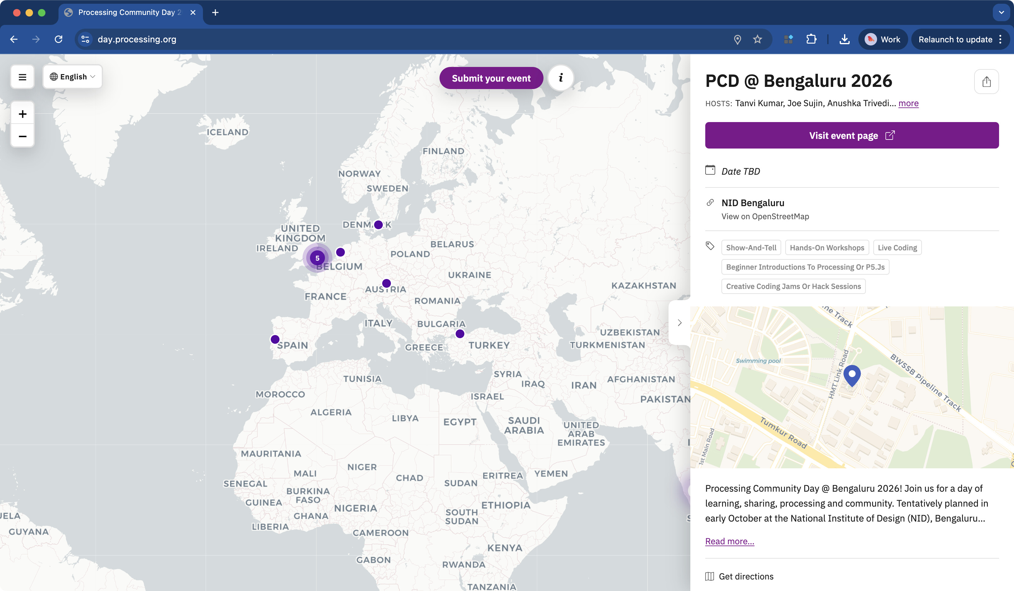Open a new browser tab

coord(215,12)
